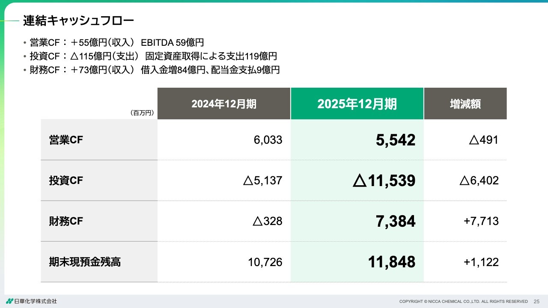Viewport: 548px width, 308px height.
Task: Click the 期末現預金残高 row label
Action: click(x=85, y=262)
